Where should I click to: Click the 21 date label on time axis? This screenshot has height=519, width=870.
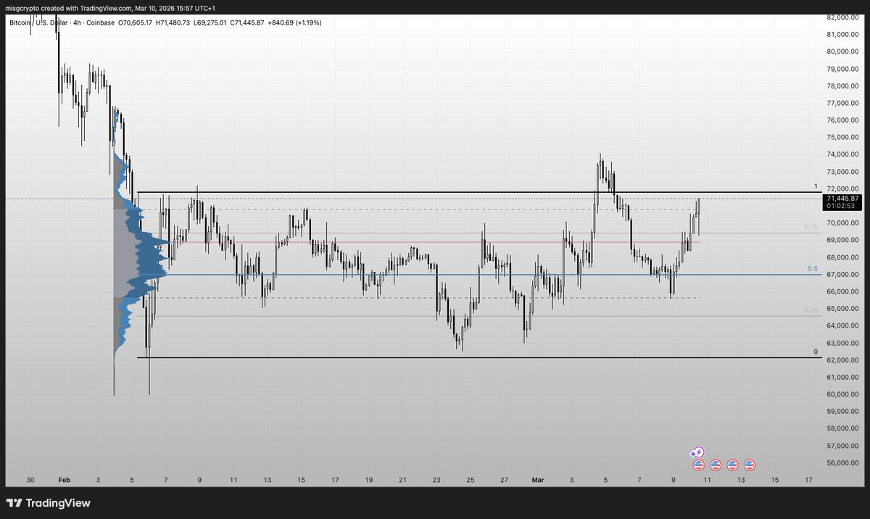coord(402,480)
